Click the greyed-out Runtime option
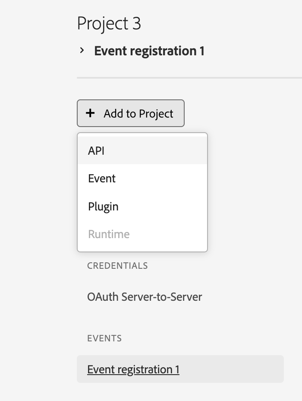Screen dimensions: 302x401 (x=109, y=234)
